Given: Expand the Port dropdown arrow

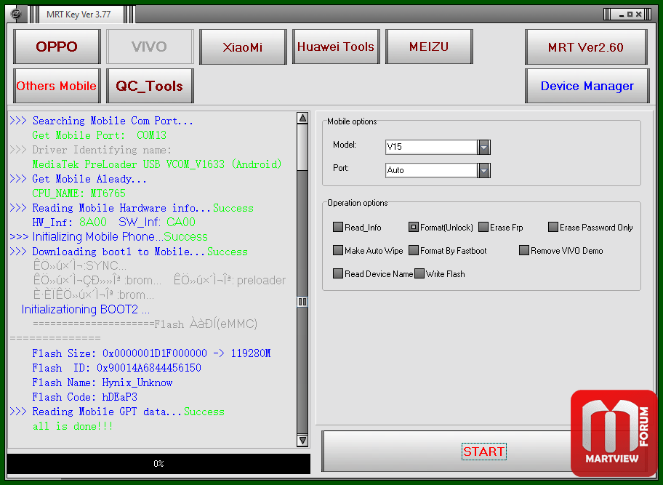Looking at the screenshot, I should (x=483, y=170).
